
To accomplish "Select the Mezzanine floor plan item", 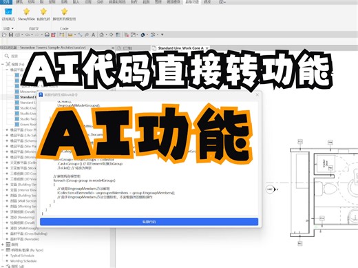I will (28, 92).
